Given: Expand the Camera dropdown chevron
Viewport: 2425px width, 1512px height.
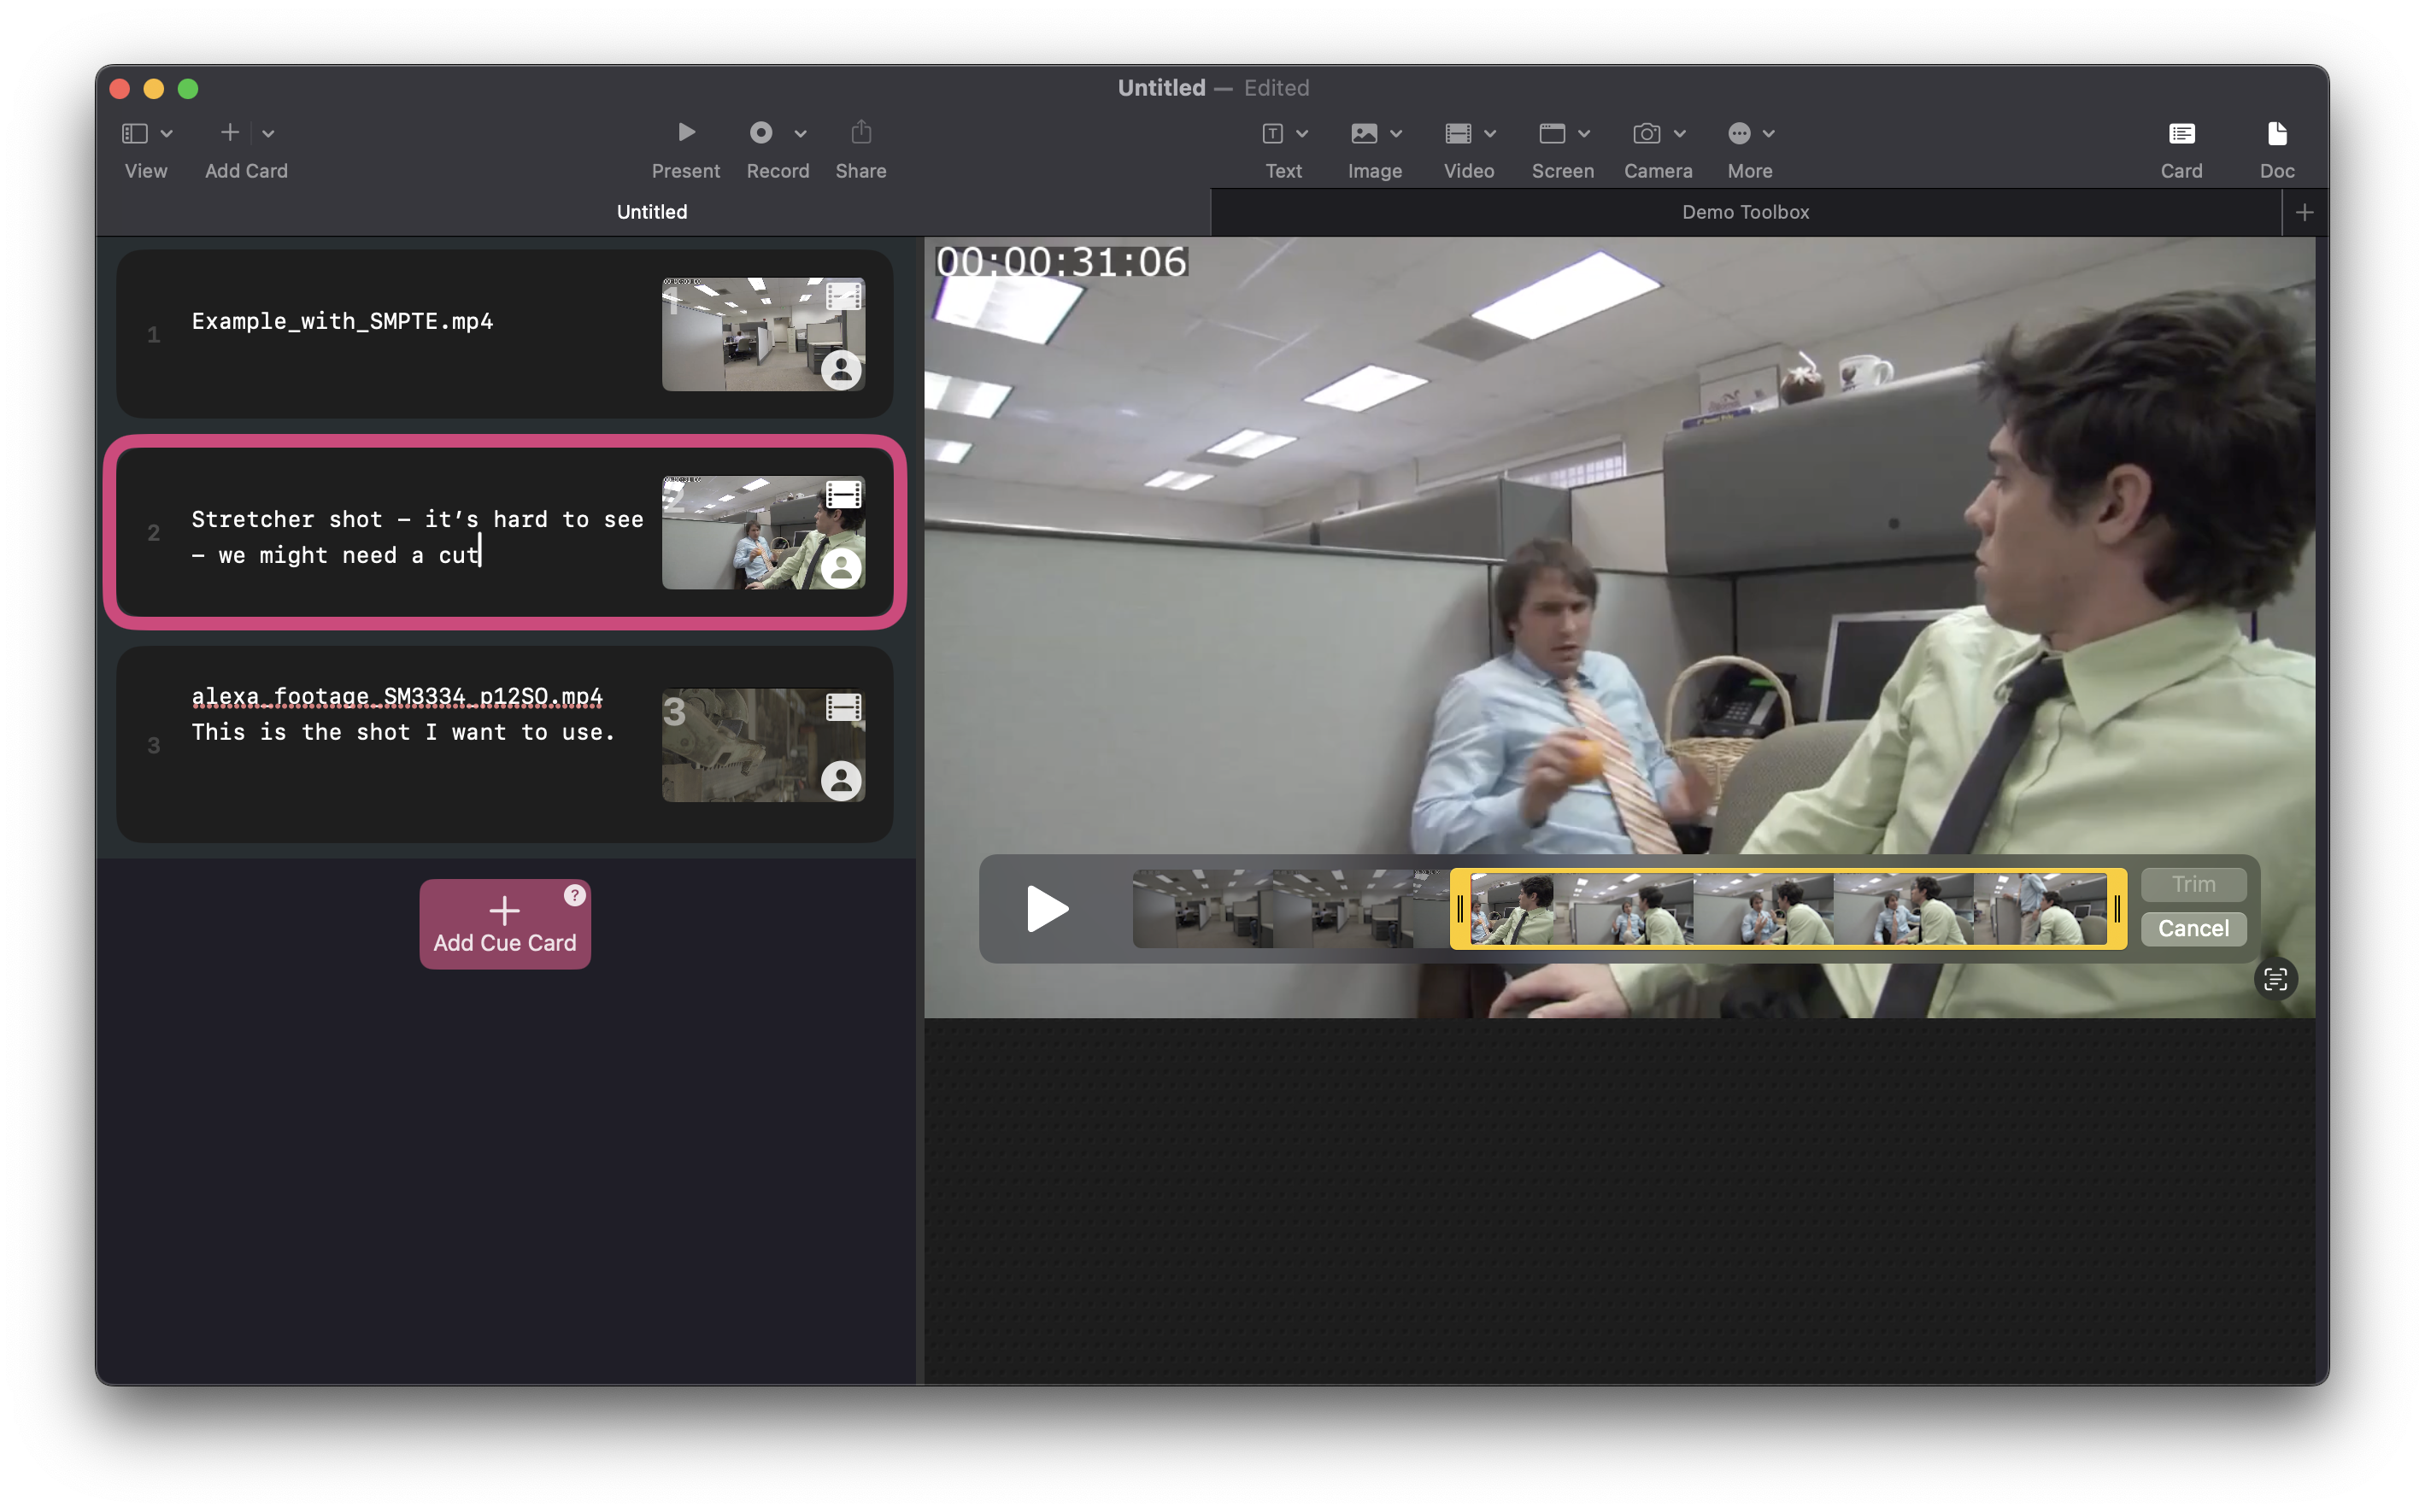Looking at the screenshot, I should click(x=1680, y=134).
